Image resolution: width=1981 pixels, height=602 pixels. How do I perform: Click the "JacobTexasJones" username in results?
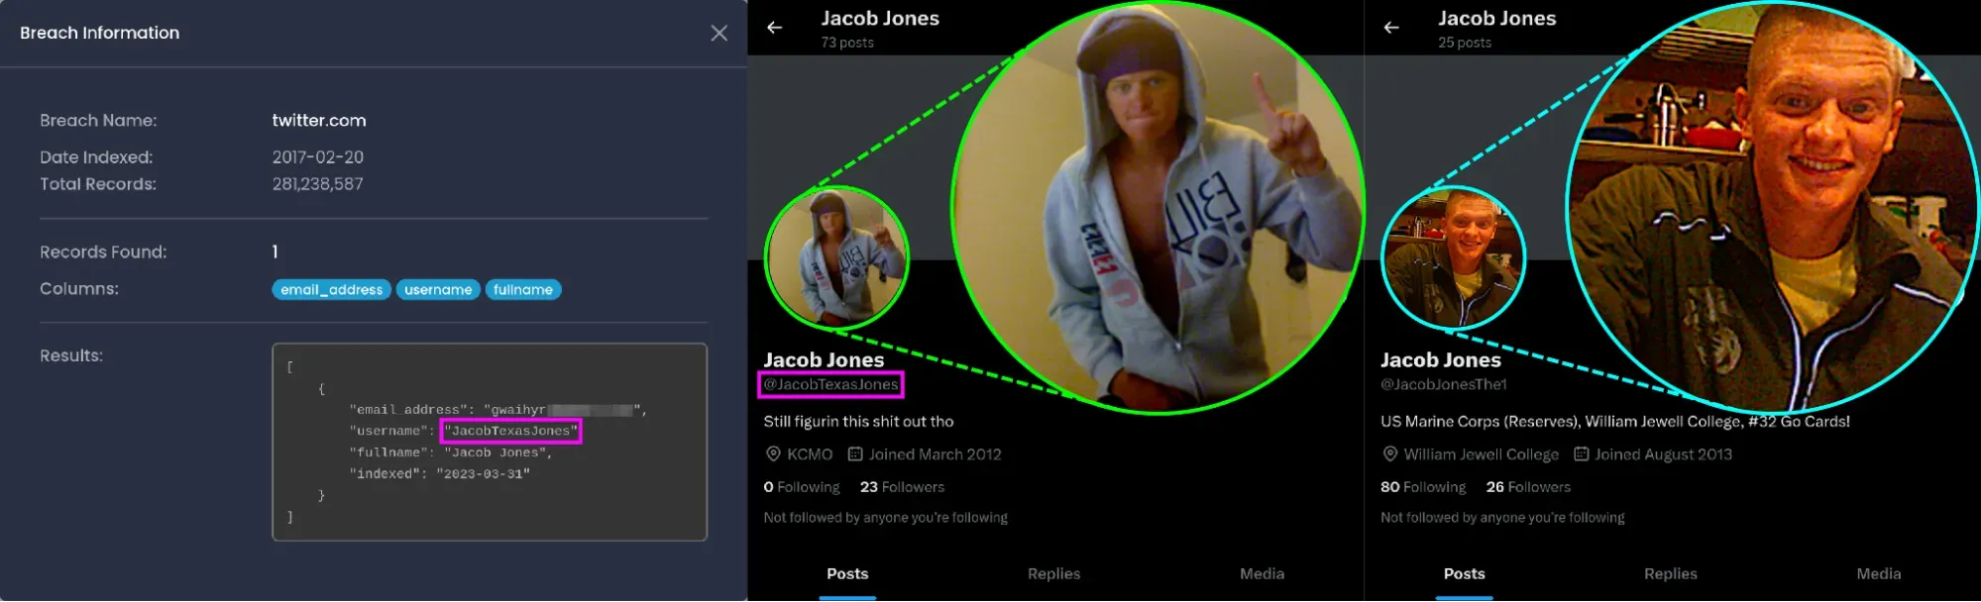(510, 431)
